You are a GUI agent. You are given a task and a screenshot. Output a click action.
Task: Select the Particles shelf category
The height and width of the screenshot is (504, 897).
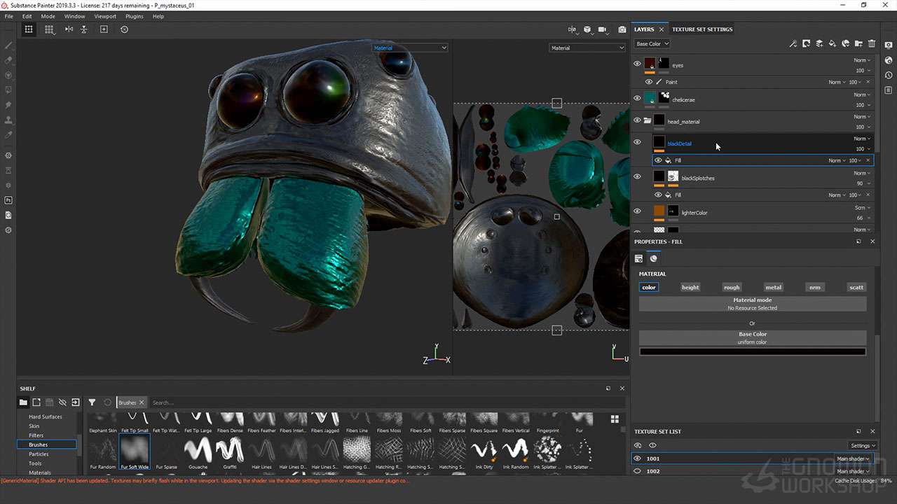click(39, 454)
